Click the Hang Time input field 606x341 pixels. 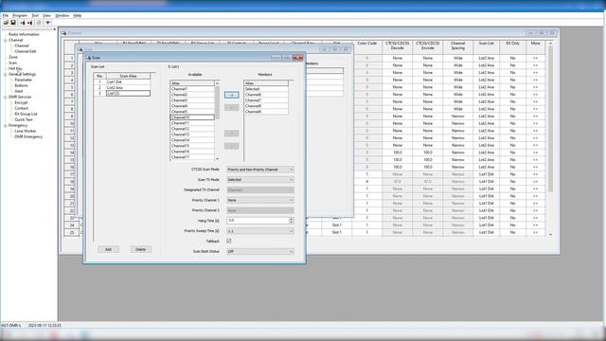tap(258, 221)
